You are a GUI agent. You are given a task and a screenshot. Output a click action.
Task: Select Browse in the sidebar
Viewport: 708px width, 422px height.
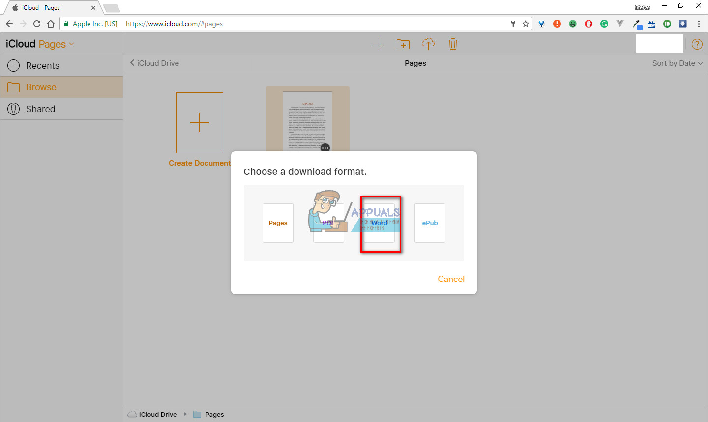click(x=61, y=87)
